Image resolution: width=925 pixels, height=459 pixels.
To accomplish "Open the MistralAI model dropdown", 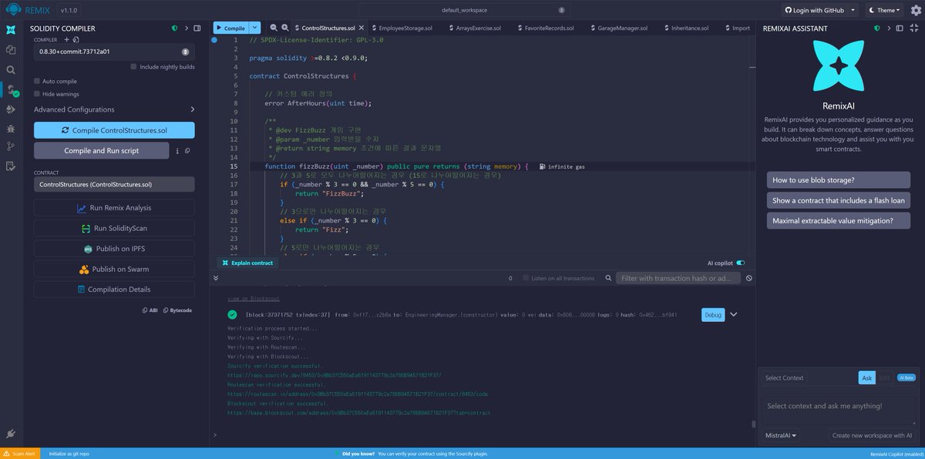I will (781, 435).
